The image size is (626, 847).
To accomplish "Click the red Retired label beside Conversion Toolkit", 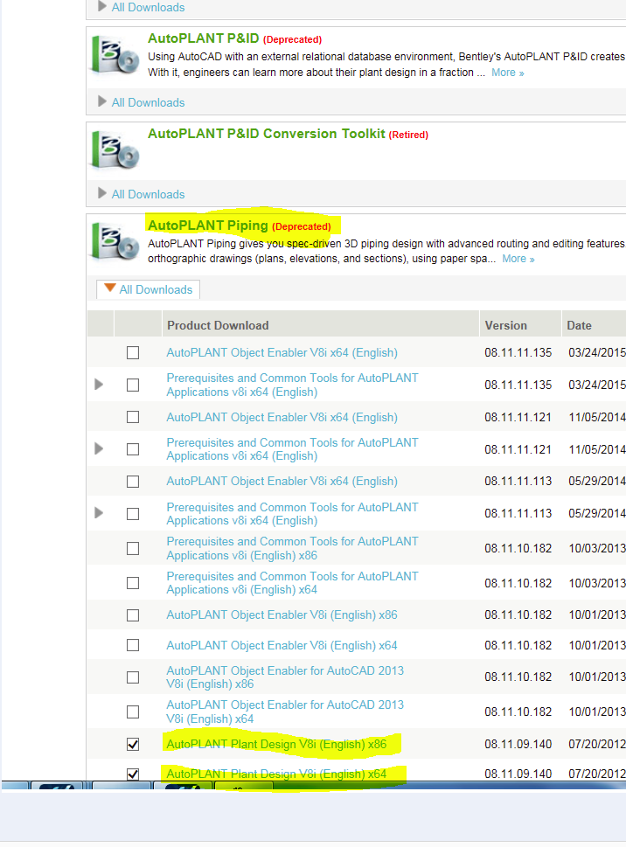I will [x=408, y=135].
